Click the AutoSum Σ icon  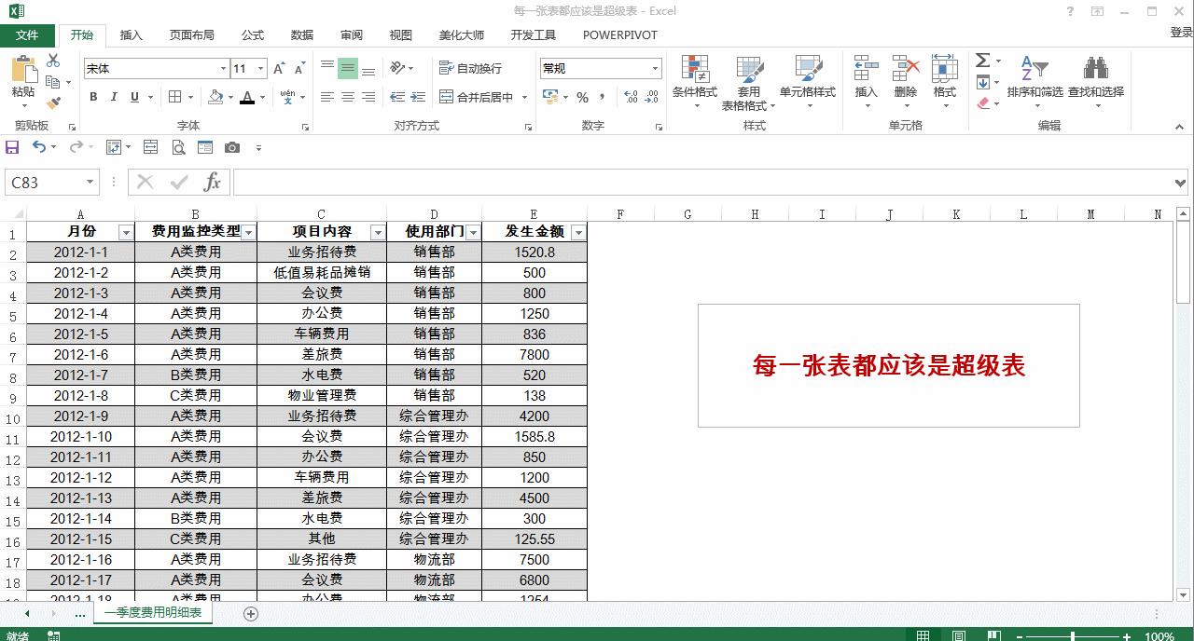(x=983, y=60)
